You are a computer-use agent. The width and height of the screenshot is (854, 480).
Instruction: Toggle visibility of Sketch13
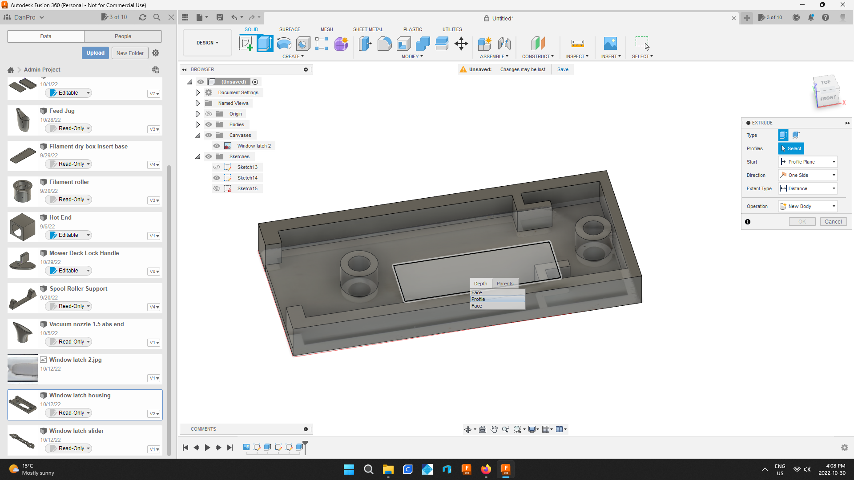click(217, 167)
